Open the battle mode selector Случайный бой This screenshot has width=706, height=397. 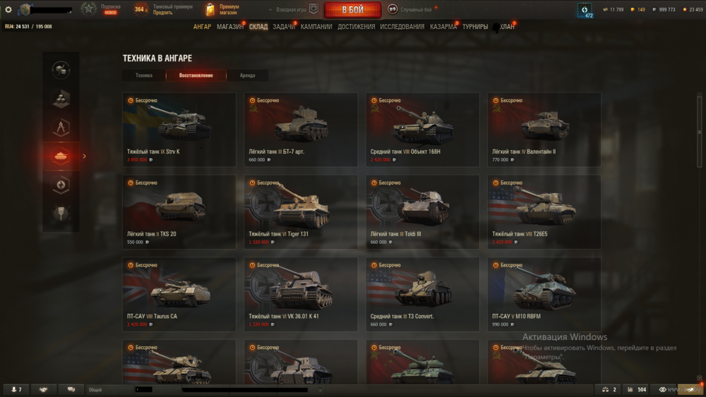tap(412, 9)
